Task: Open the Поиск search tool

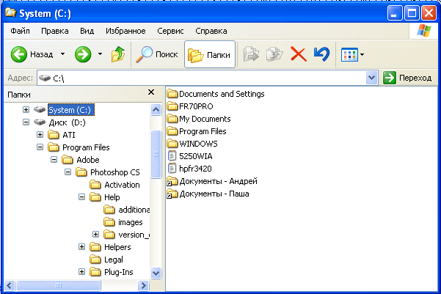Action: (x=157, y=54)
